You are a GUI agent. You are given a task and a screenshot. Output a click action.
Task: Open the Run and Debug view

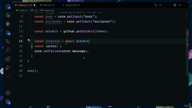pyautogui.click(x=8, y=67)
